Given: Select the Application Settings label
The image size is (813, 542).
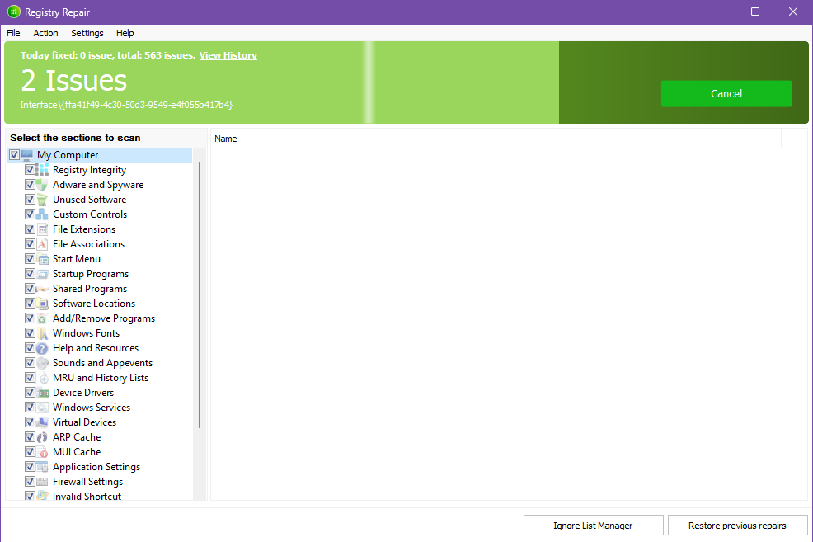Looking at the screenshot, I should coord(96,467).
